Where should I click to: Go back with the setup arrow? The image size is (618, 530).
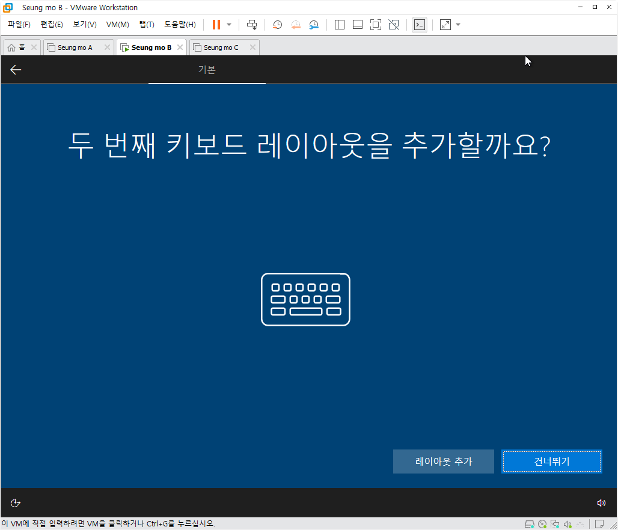16,70
